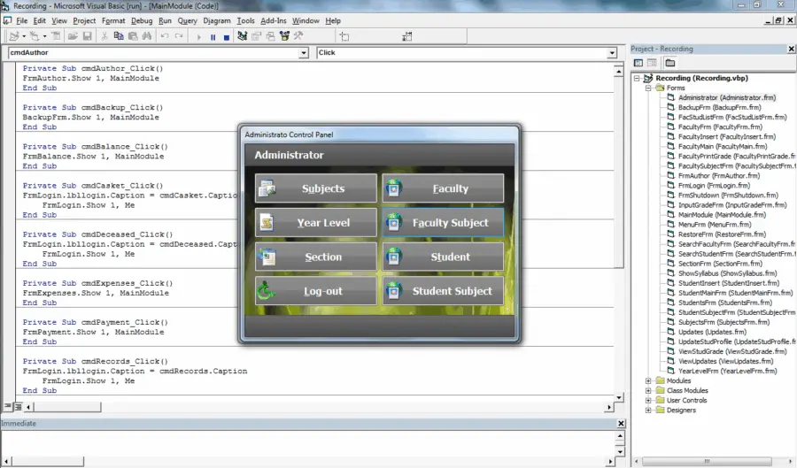Collapse the Forms folder node
The width and height of the screenshot is (797, 468).
click(648, 88)
